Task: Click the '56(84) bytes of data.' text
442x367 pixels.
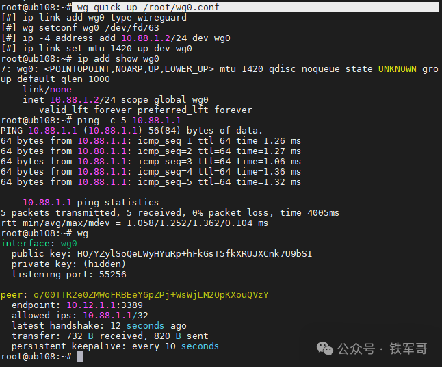Action: click(x=205, y=130)
